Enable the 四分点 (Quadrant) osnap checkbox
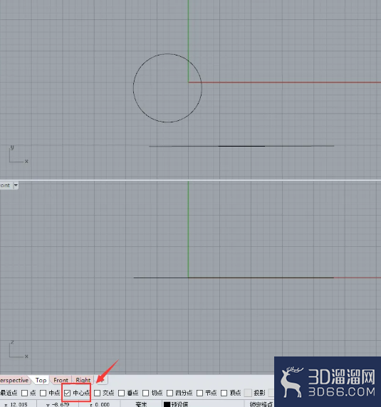381x407 pixels. 170,393
